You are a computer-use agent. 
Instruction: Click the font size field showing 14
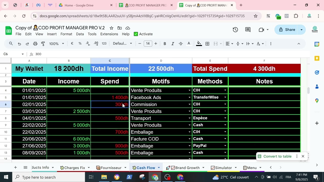pos(148,44)
